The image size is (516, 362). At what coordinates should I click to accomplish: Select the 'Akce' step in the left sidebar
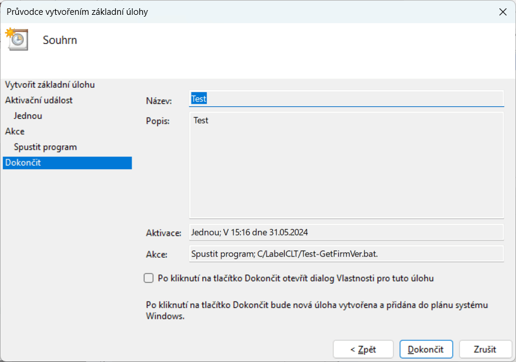(15, 131)
